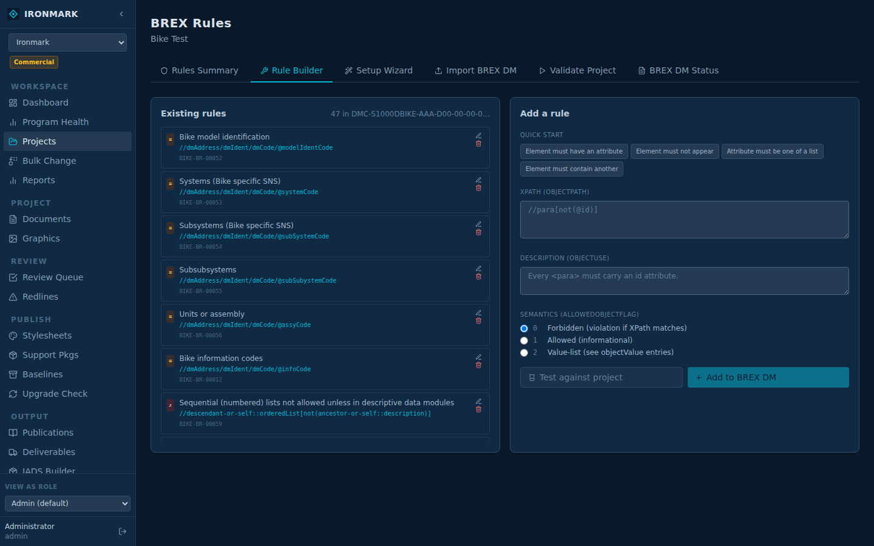Screen dimensions: 874x546
Task: Open the Import BREX DM tab
Action: click(x=476, y=70)
